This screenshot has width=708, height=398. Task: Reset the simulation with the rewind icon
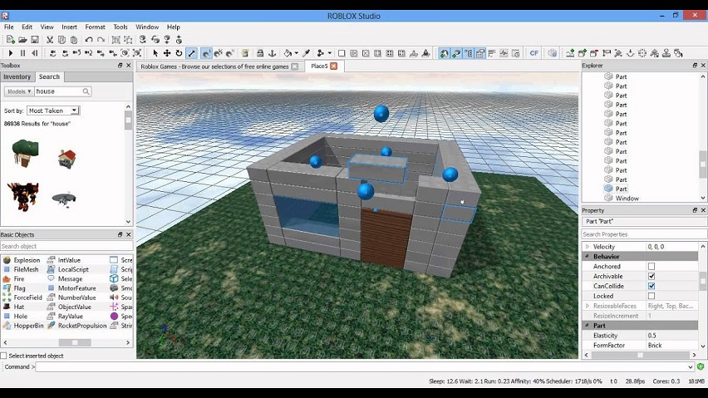tap(35, 53)
